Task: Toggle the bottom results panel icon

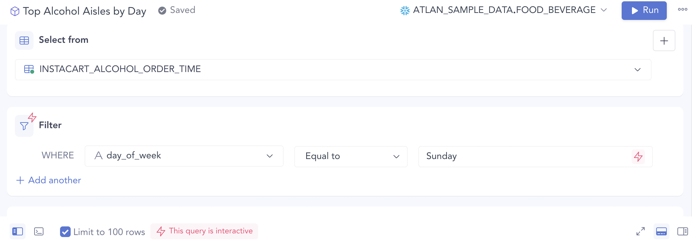Action: click(661, 231)
